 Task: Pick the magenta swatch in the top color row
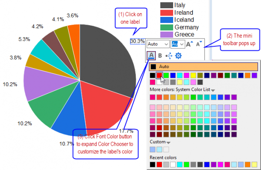(187, 75)
